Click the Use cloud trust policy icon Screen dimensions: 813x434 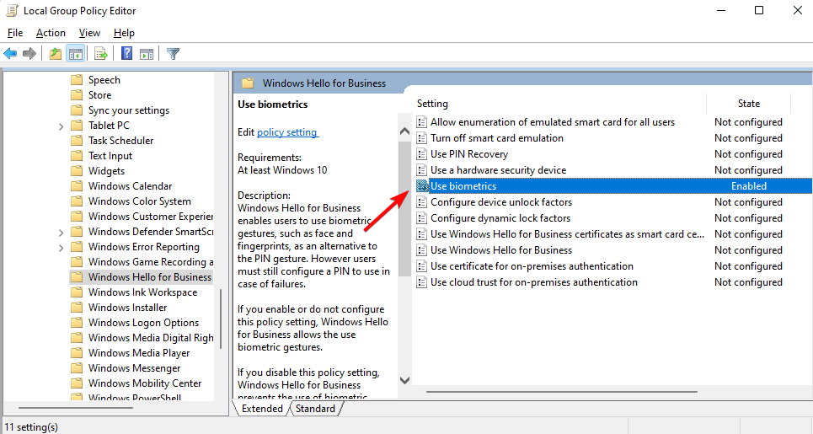(x=422, y=282)
